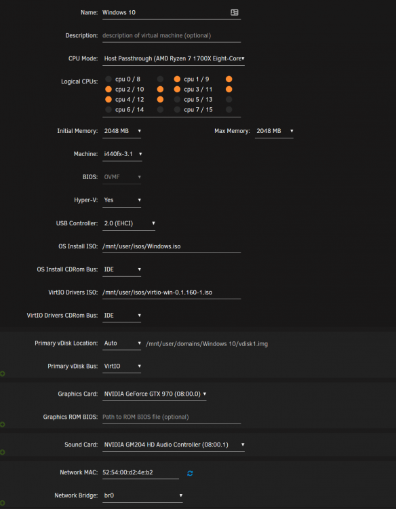
Task: Open the CPU Mode Host Passthrough dropdown
Action: [x=174, y=59]
